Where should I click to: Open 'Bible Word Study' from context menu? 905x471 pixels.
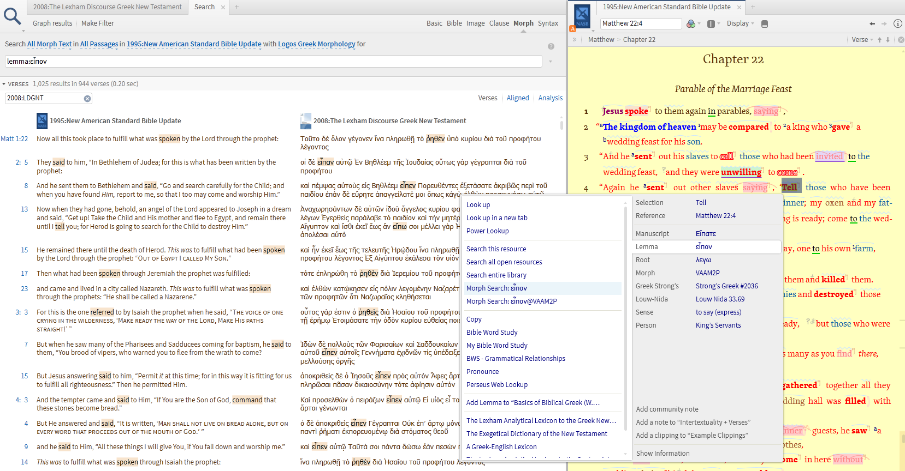(492, 333)
